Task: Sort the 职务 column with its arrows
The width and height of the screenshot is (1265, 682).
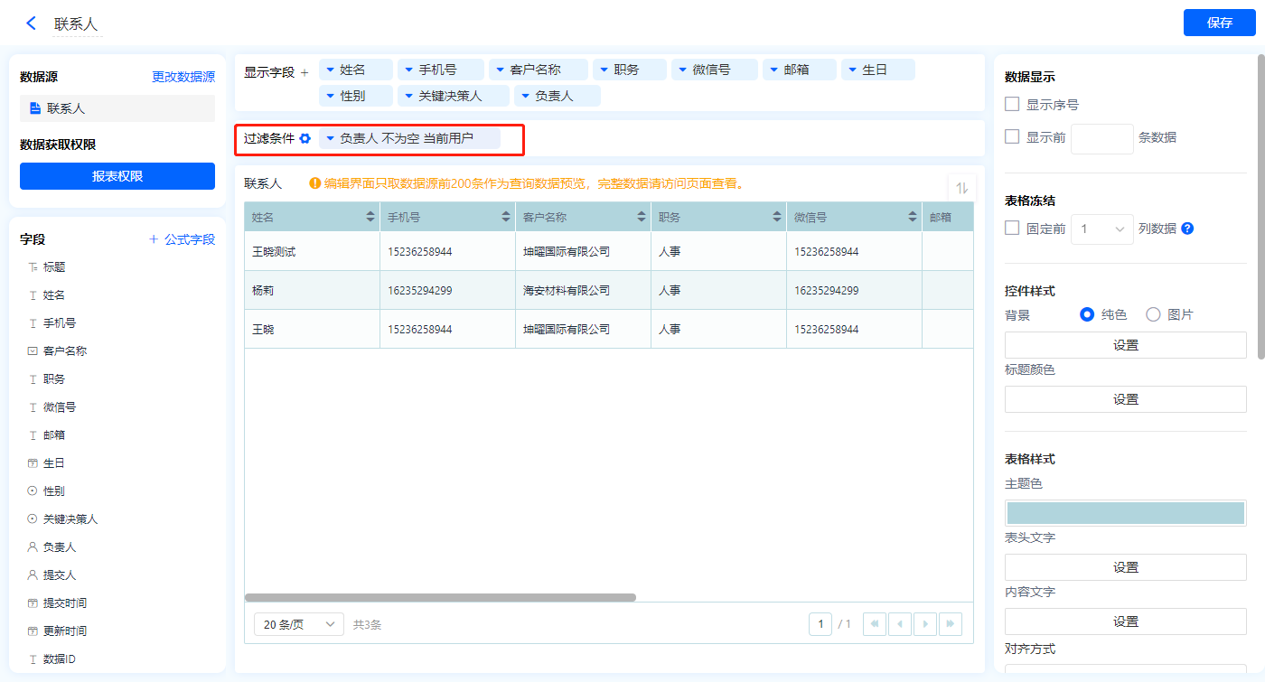Action: tap(777, 218)
